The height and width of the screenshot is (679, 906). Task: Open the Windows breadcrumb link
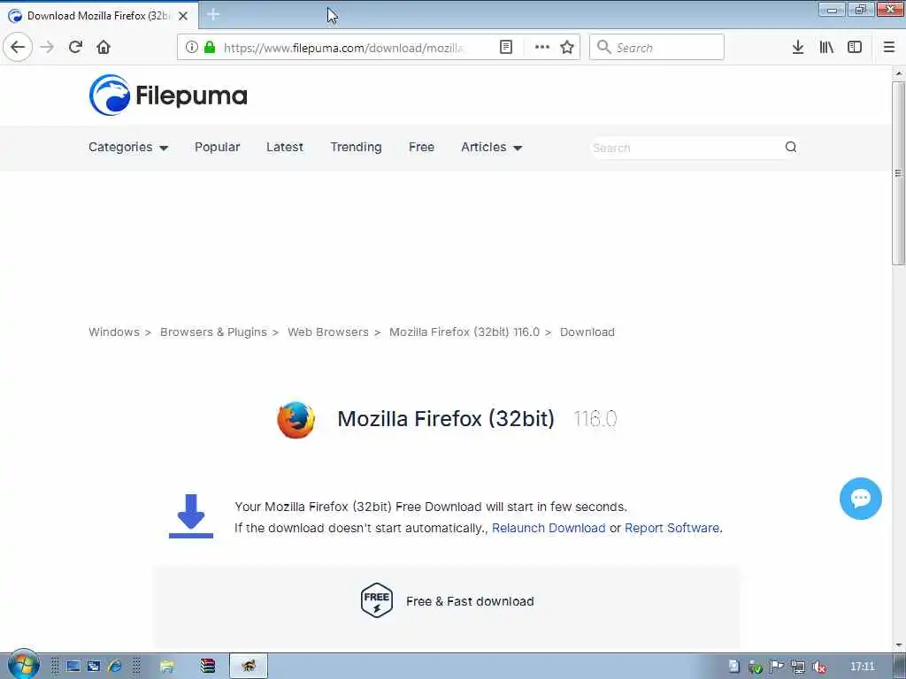tap(114, 332)
